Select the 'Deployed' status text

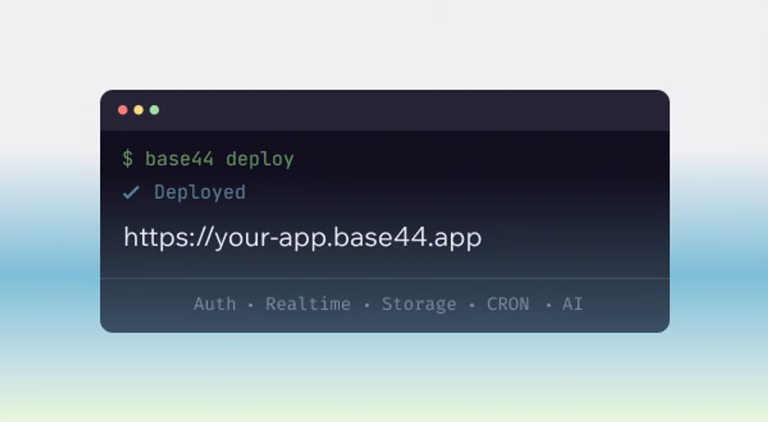pos(200,192)
